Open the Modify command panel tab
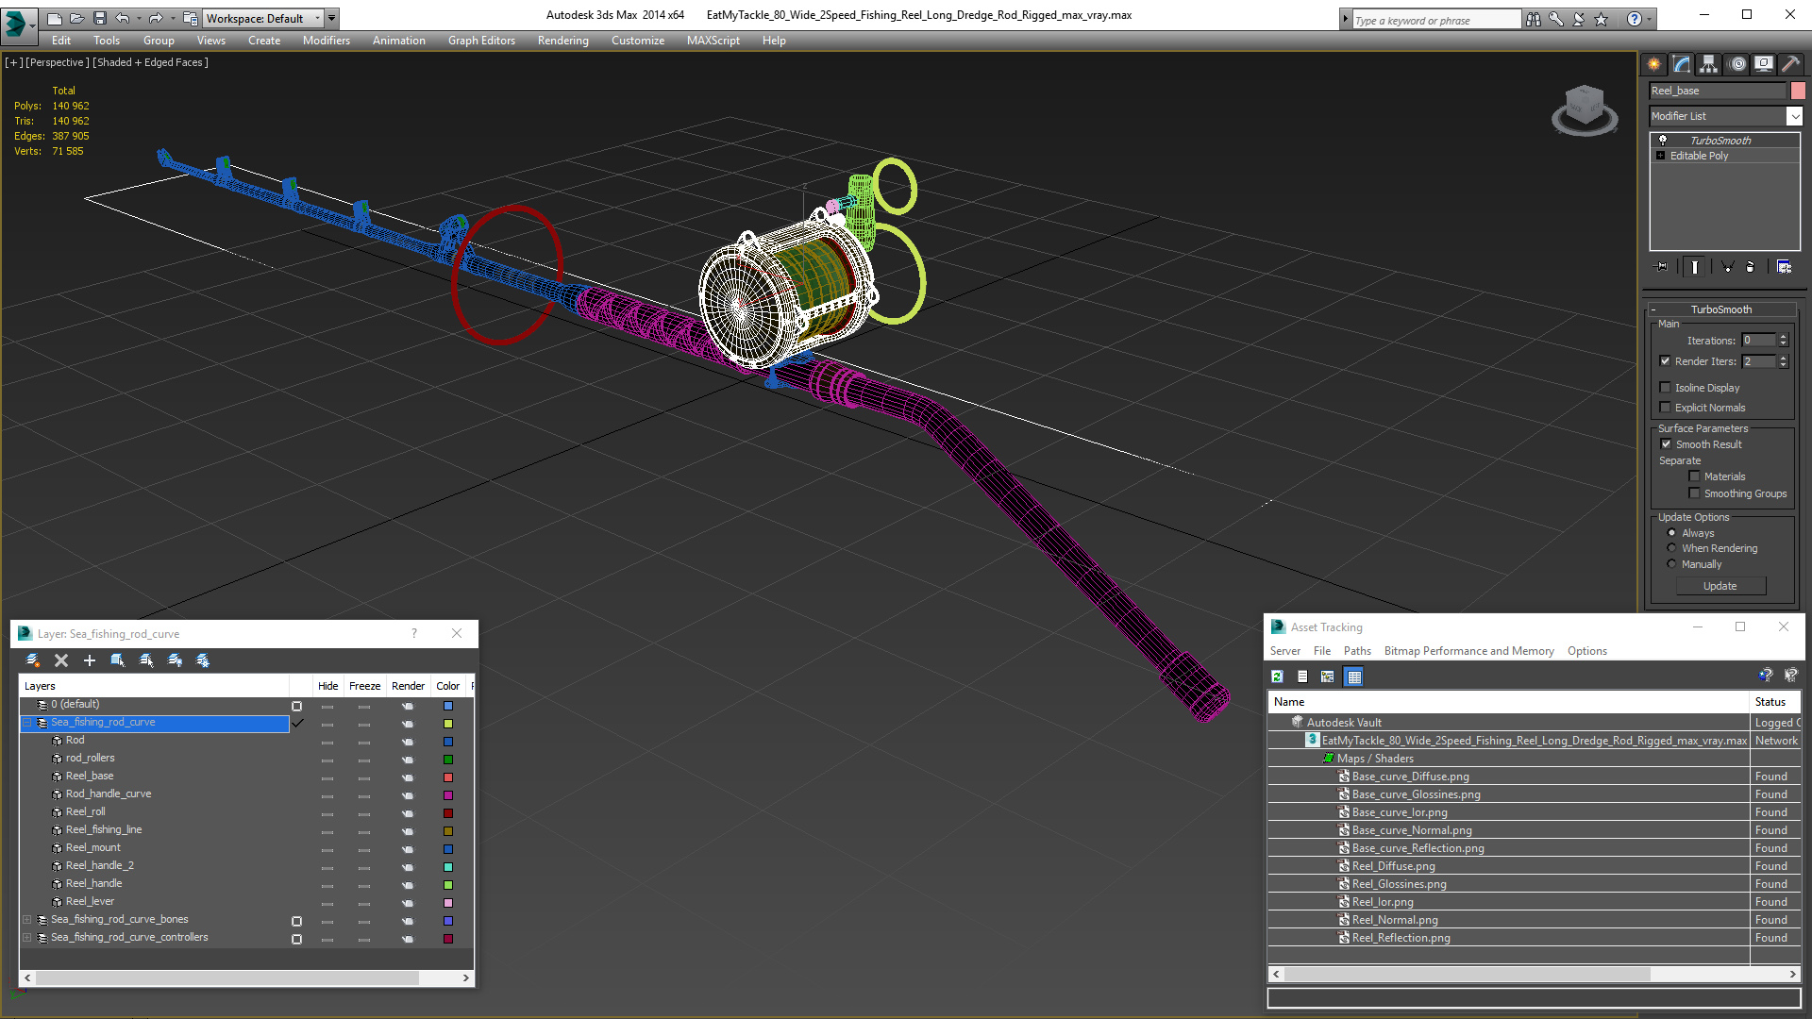 tap(1682, 64)
